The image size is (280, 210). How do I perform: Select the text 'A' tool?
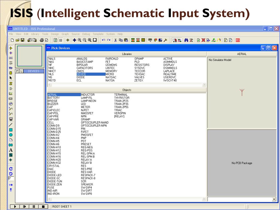pos(11,150)
